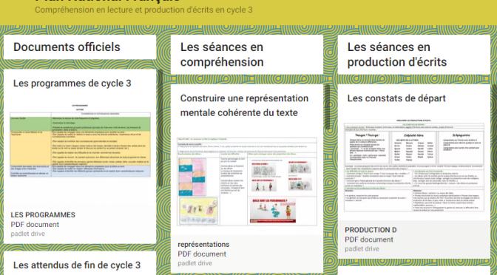Screen dimensions: 497x275
Task: Open the PRODUCTION D PDF preview image
Action: tap(414, 166)
